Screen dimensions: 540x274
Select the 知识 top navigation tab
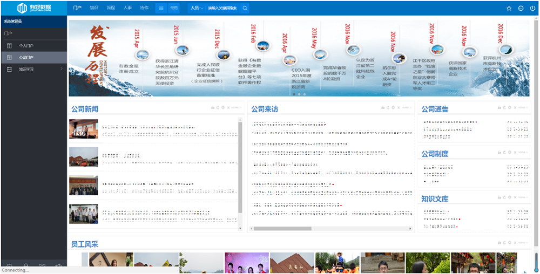pos(94,8)
